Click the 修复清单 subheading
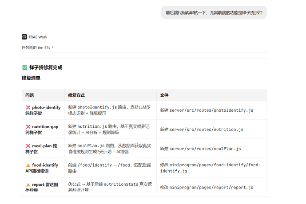This screenshot has width=306, height=204. [31, 78]
